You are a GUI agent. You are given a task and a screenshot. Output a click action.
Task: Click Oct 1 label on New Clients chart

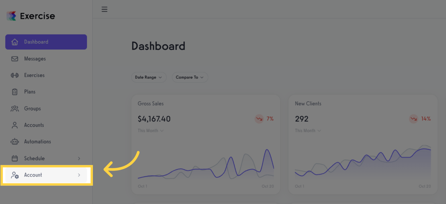[x=299, y=186]
